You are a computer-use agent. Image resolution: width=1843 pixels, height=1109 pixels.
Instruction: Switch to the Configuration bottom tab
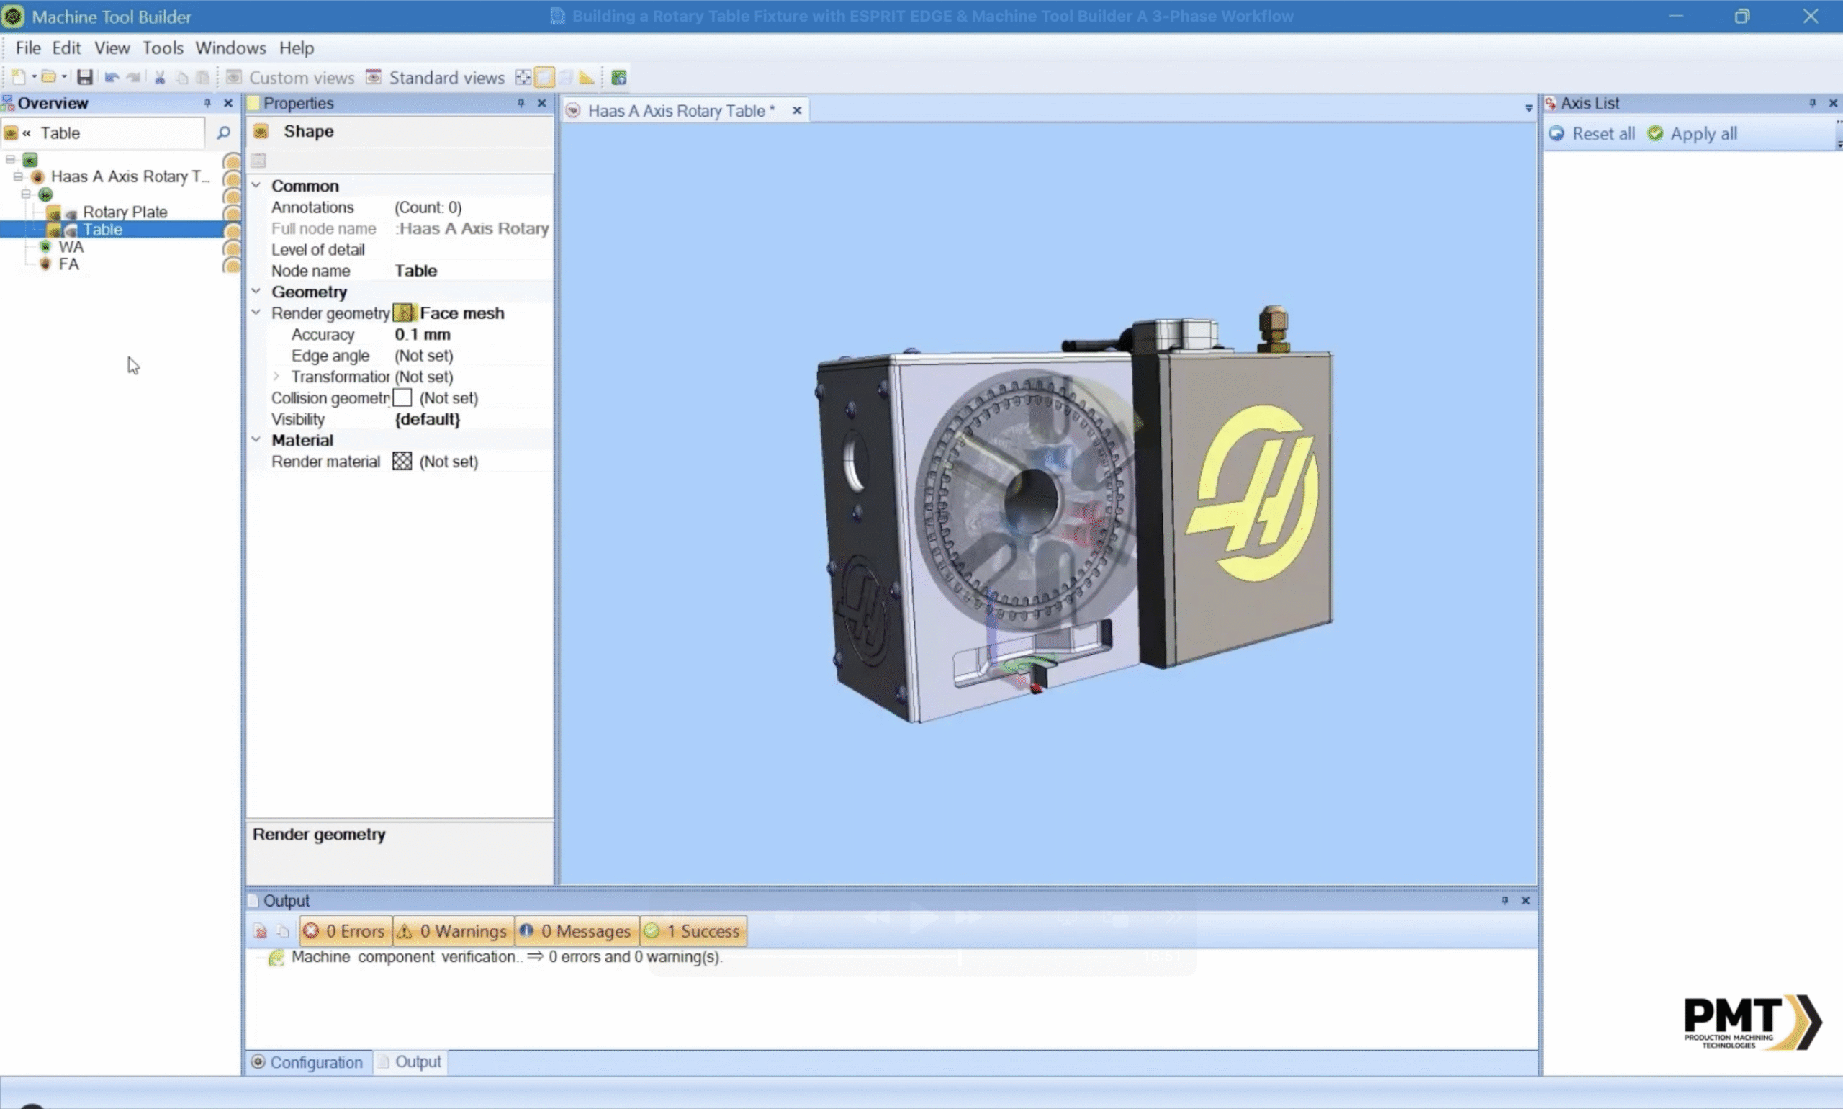[308, 1062]
